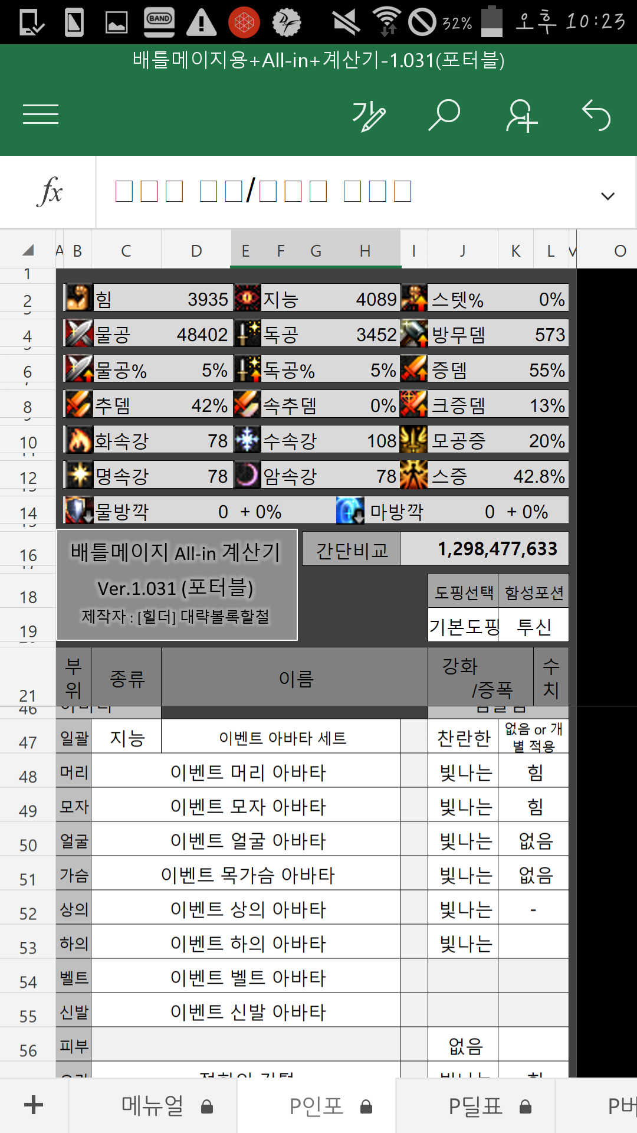Image resolution: width=637 pixels, height=1133 pixels.
Task: Select the 이벤트 머리 아바타 cell
Action: [x=247, y=772]
